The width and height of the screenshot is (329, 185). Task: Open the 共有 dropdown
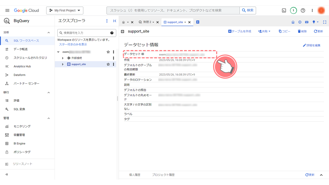264,31
